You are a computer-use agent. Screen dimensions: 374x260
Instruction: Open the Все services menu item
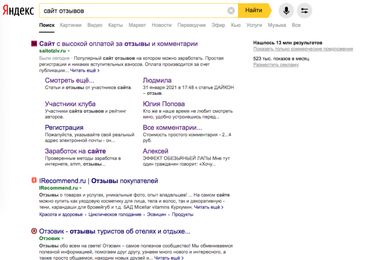click(x=296, y=25)
